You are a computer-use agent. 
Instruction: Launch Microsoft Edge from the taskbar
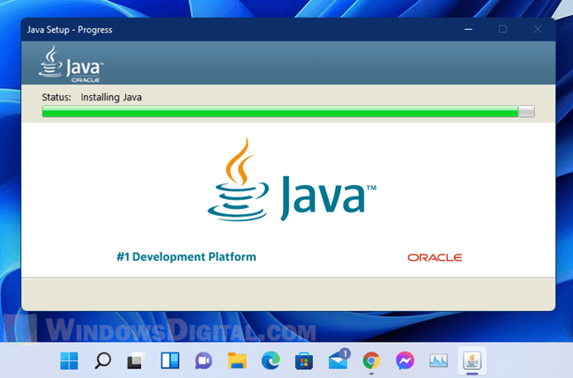pos(271,361)
